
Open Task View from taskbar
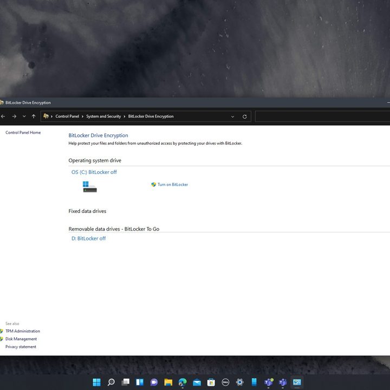tap(125, 382)
